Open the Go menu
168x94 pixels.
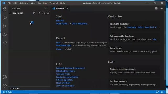pos(39,3)
